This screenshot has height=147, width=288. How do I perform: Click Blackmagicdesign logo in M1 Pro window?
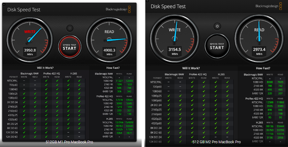(118, 9)
